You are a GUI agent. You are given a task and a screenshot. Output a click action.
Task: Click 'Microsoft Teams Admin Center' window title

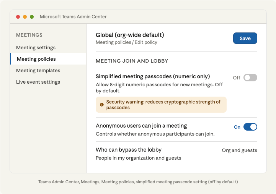(73, 17)
